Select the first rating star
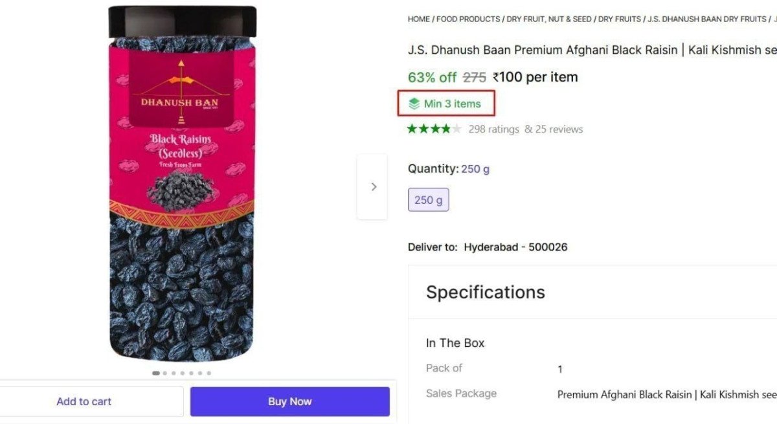777x424 pixels. 413,128
